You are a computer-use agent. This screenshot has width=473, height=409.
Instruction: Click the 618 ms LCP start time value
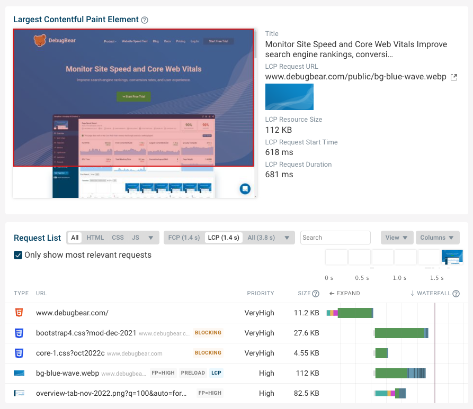279,152
